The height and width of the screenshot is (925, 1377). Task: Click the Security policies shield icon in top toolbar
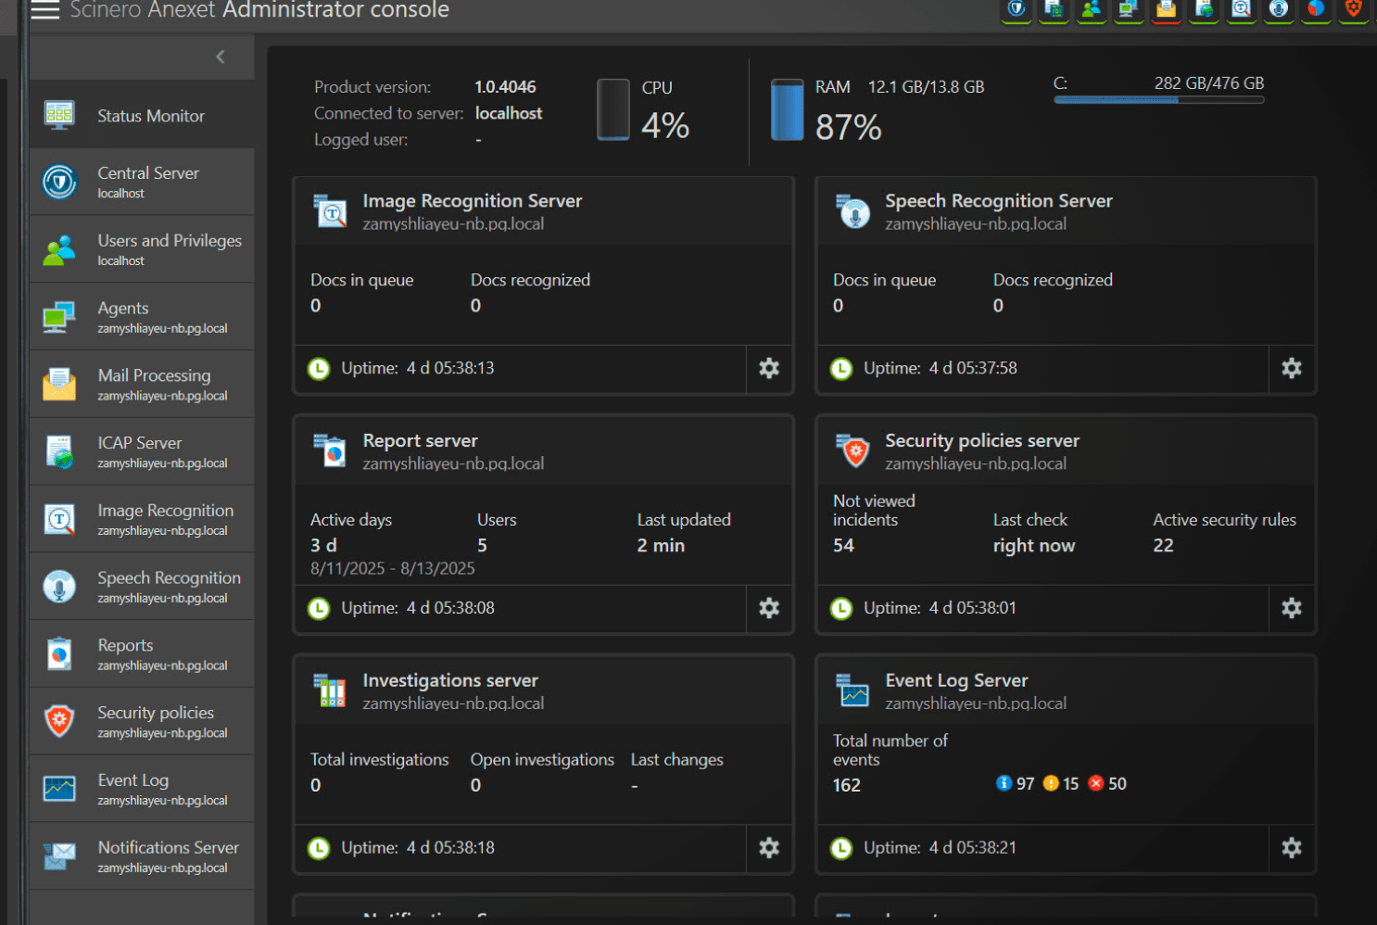pos(1354,9)
